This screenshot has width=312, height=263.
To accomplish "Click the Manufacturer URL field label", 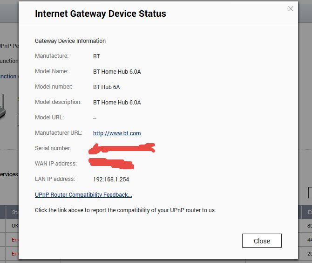I will point(59,133).
